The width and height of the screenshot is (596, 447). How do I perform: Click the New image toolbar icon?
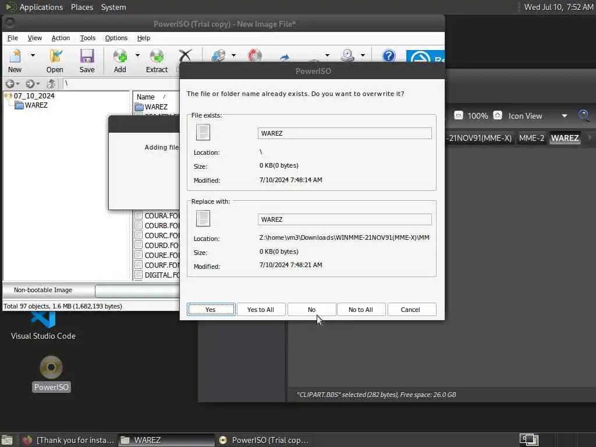[15, 61]
